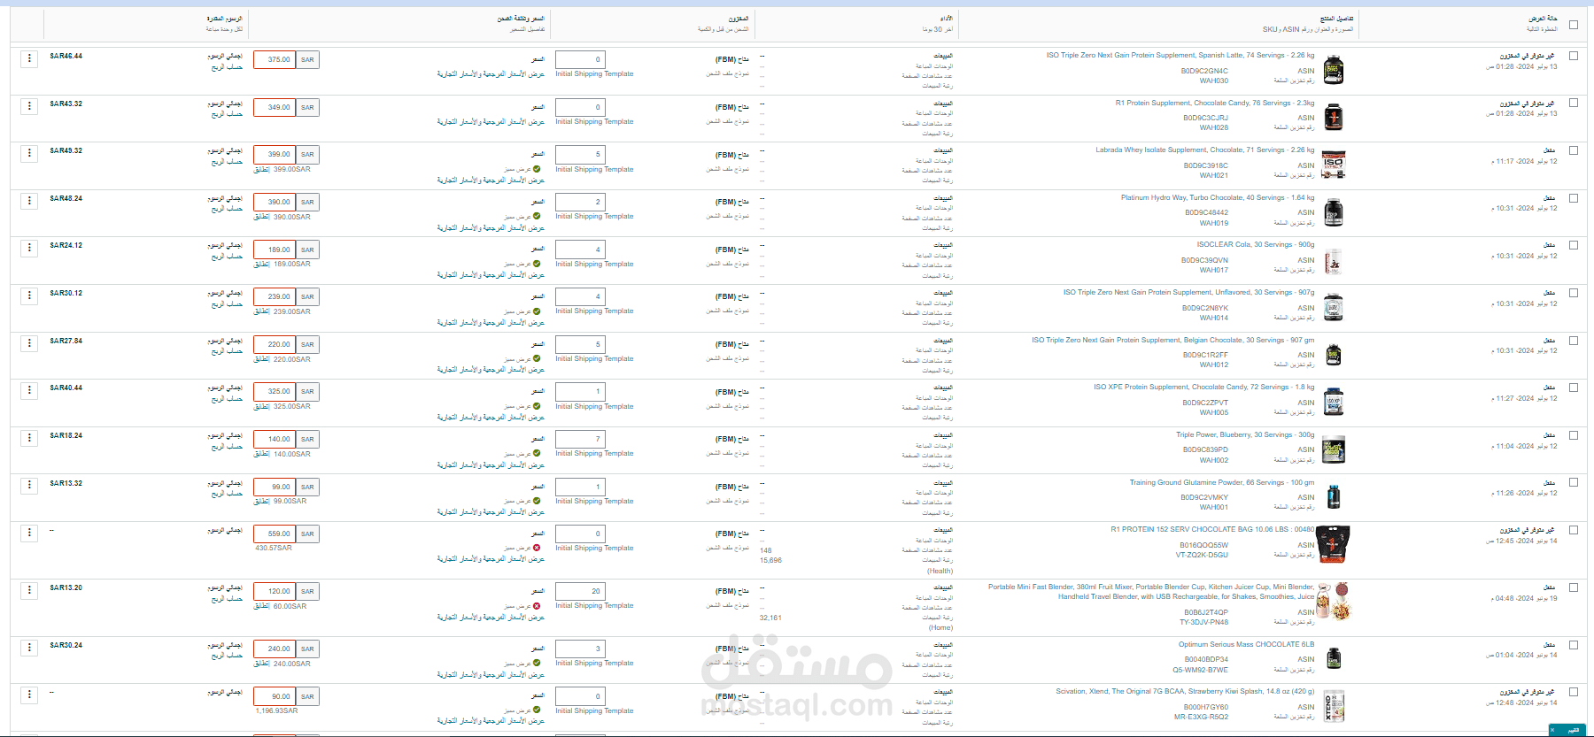The width and height of the screenshot is (1594, 737).
Task: Open the ISOCLEAR Cola product image
Action: pos(1334,260)
